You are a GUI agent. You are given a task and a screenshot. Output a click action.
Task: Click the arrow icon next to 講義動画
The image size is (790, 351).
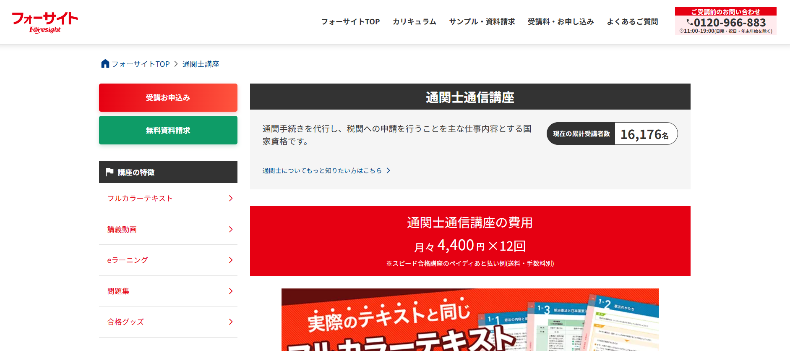[231, 229]
